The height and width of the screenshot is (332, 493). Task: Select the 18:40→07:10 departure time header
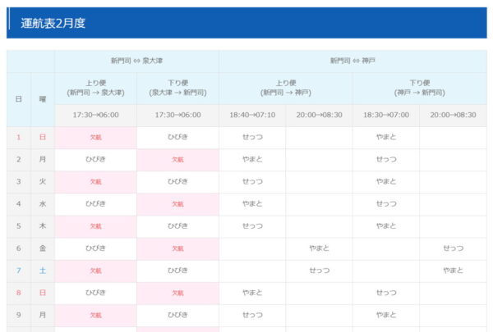[252, 116]
